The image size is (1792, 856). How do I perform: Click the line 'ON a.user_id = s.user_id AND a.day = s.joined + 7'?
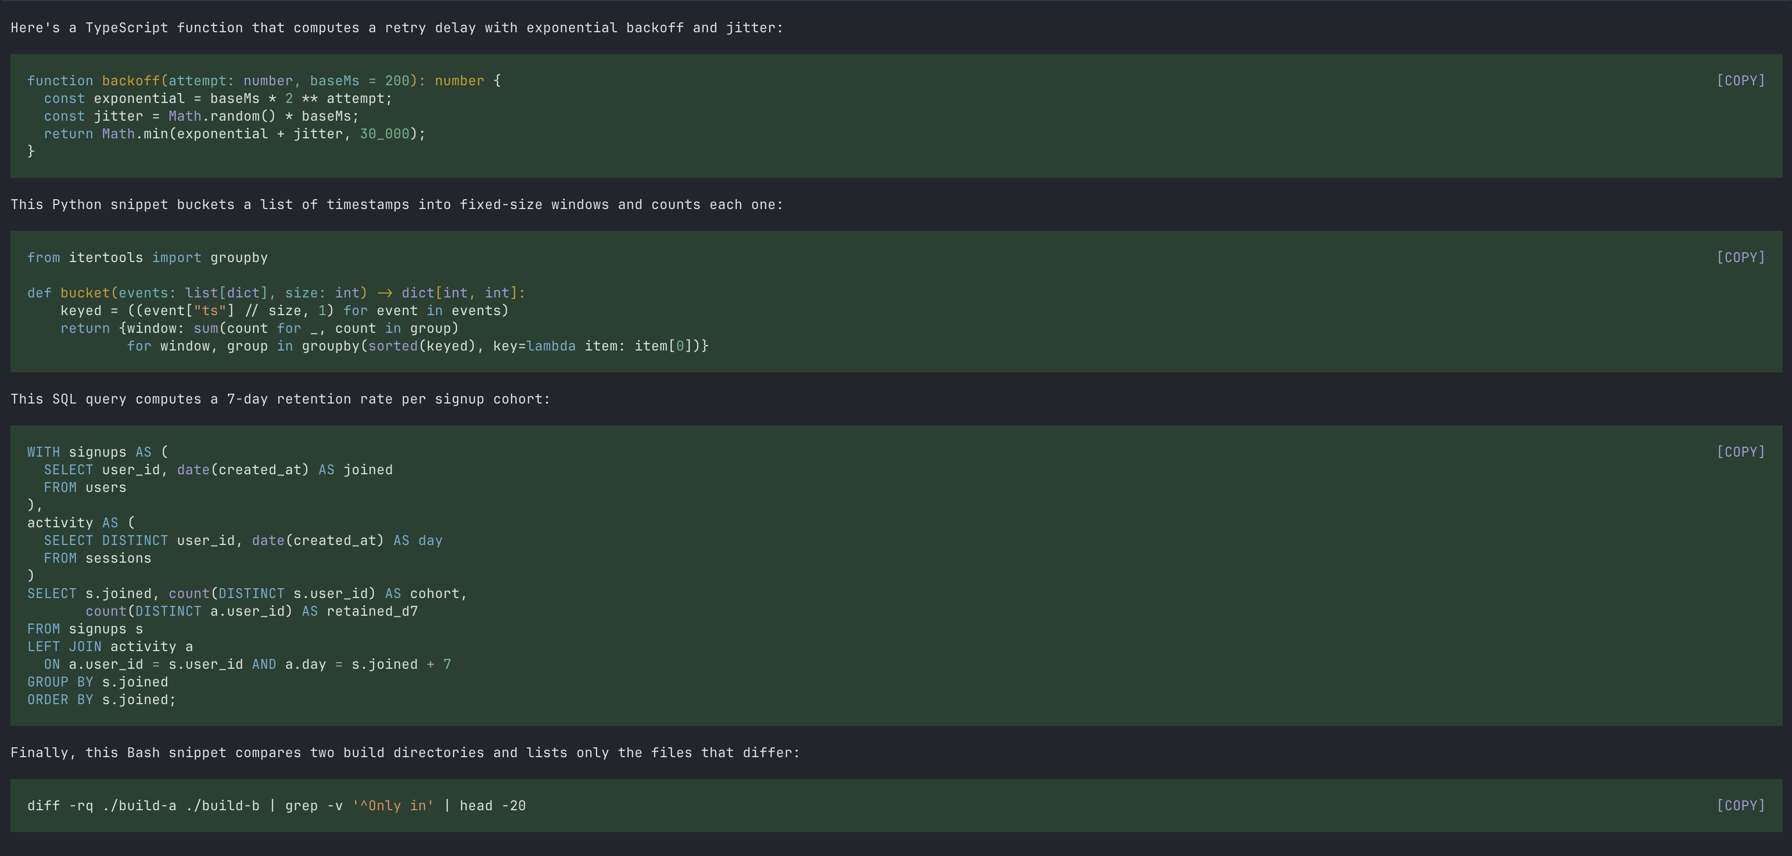coord(247,665)
